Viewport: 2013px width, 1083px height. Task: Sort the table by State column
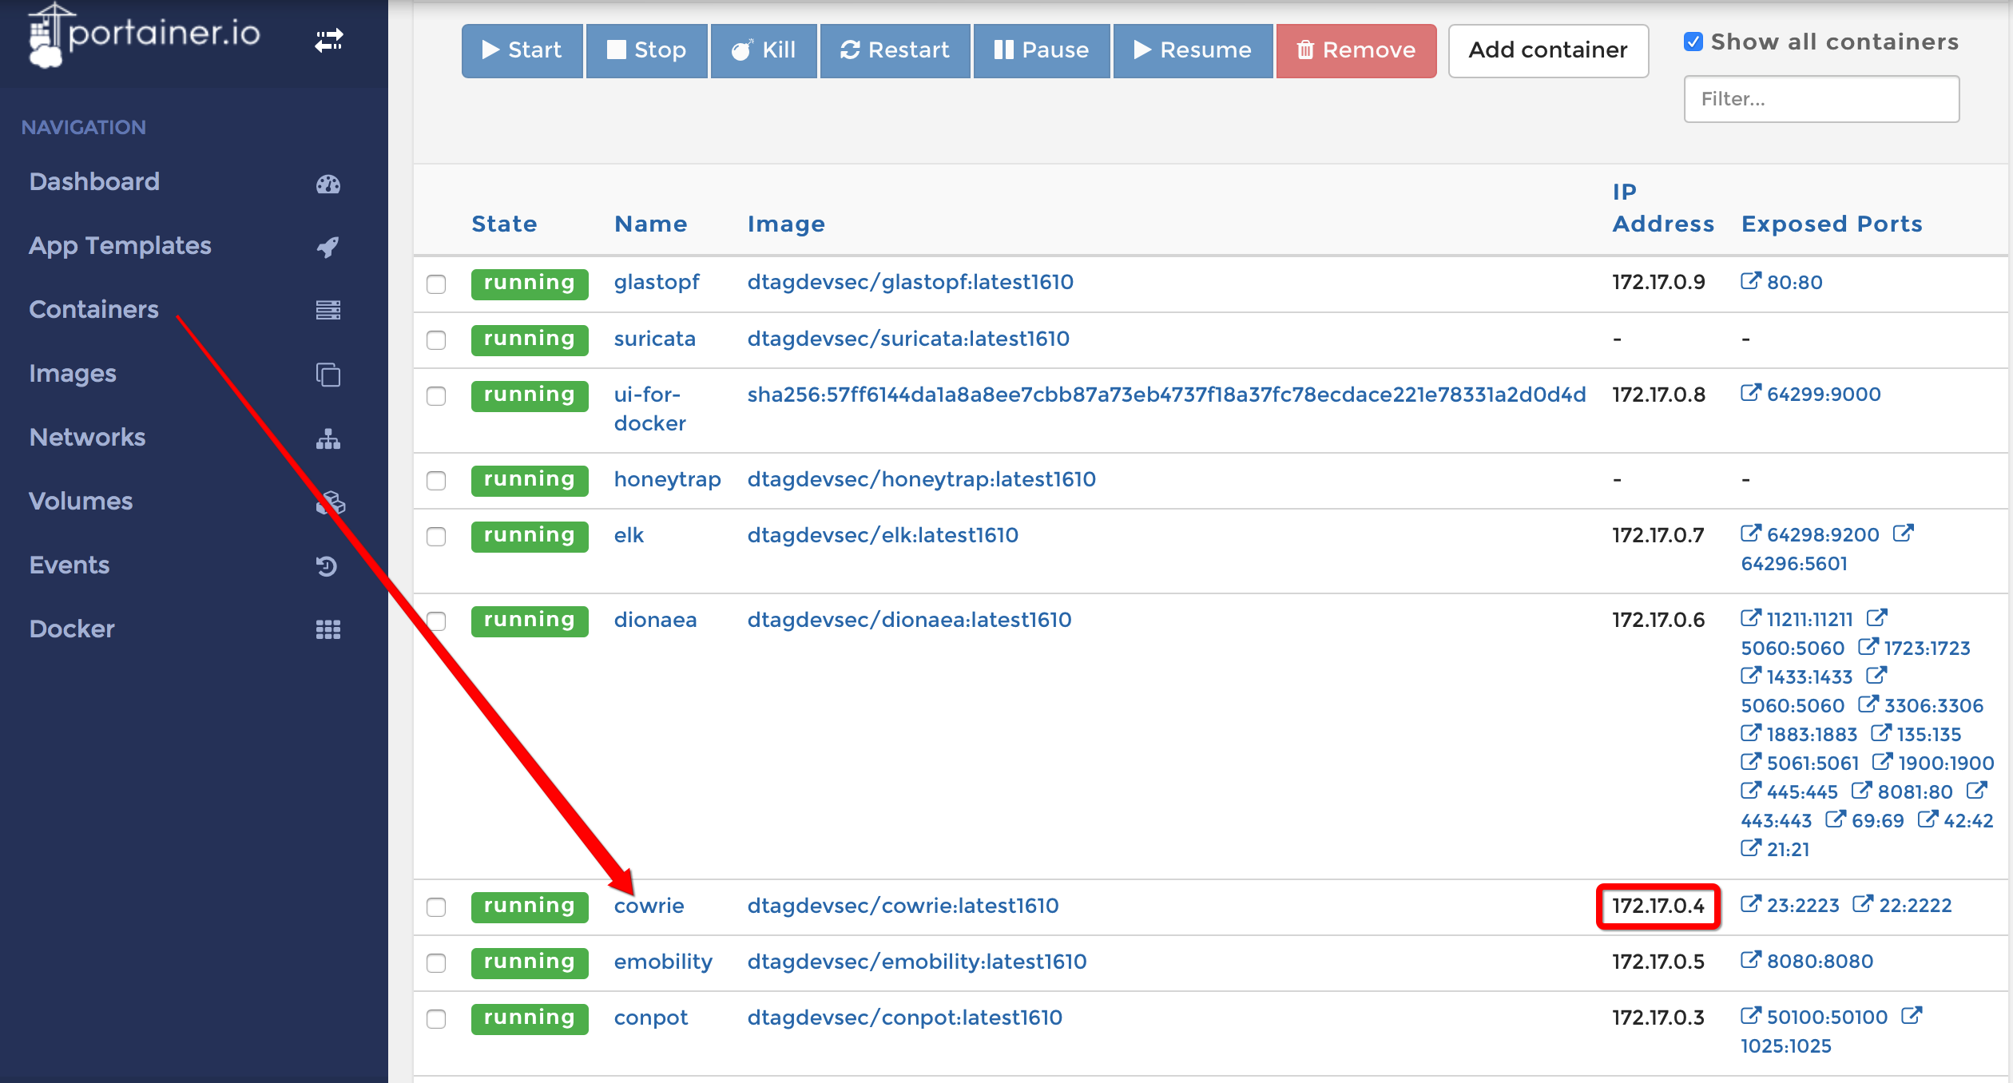[x=504, y=224]
